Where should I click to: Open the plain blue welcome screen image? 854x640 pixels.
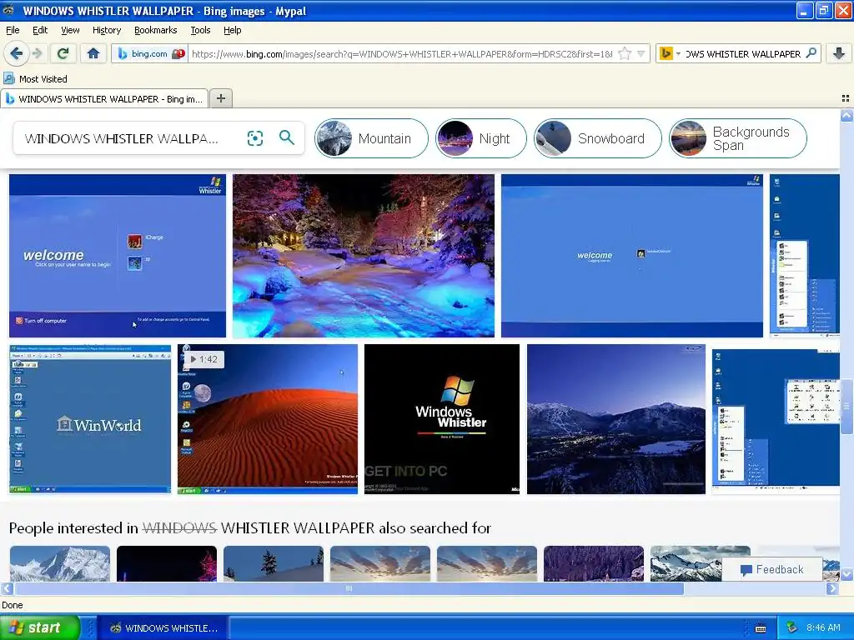(x=632, y=256)
